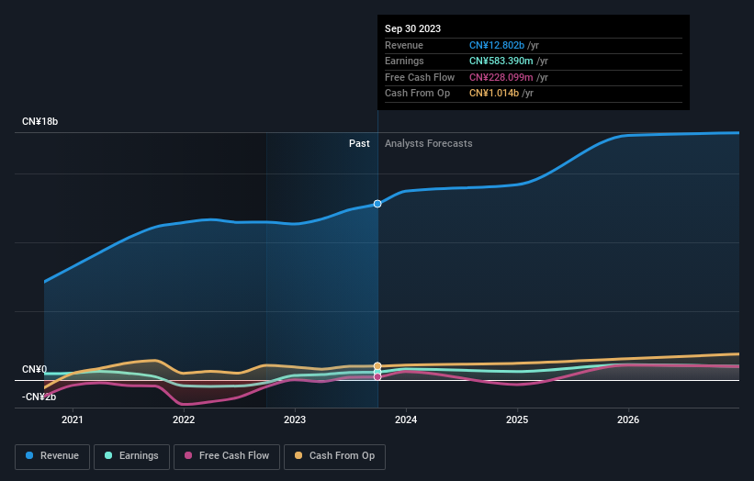This screenshot has width=754, height=481.
Task: Toggle the Earnings legend button
Action: [x=131, y=456]
